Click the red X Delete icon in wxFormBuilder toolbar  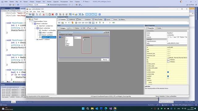click(x=53, y=14)
